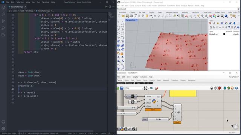Click the VS Code horizontal scrollbar

pos(56,131)
